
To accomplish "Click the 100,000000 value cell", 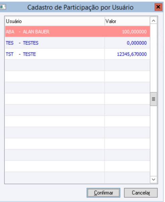I will pos(127,32).
